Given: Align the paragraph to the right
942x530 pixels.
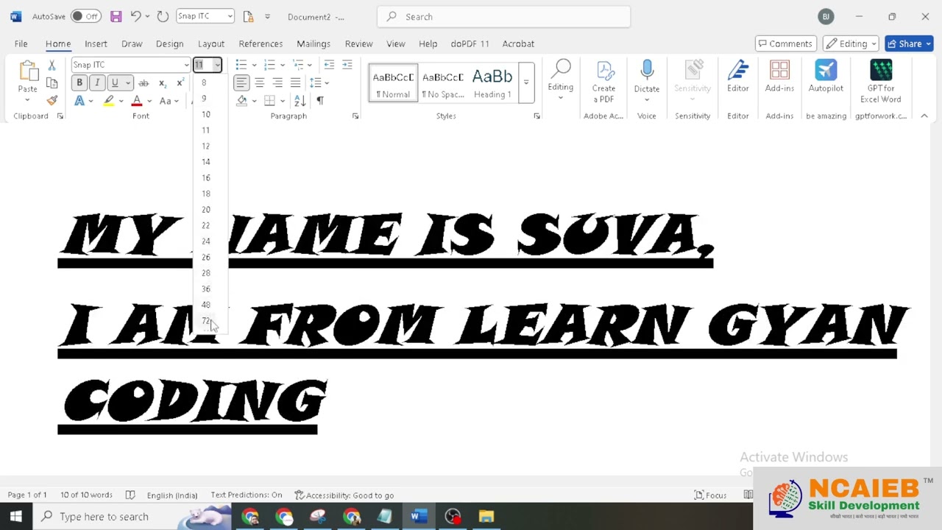Looking at the screenshot, I should 277,82.
